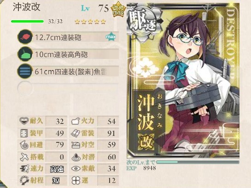Click the 改修max gold badge next to the level
The width and height of the screenshot is (251, 188).
(x=118, y=9)
